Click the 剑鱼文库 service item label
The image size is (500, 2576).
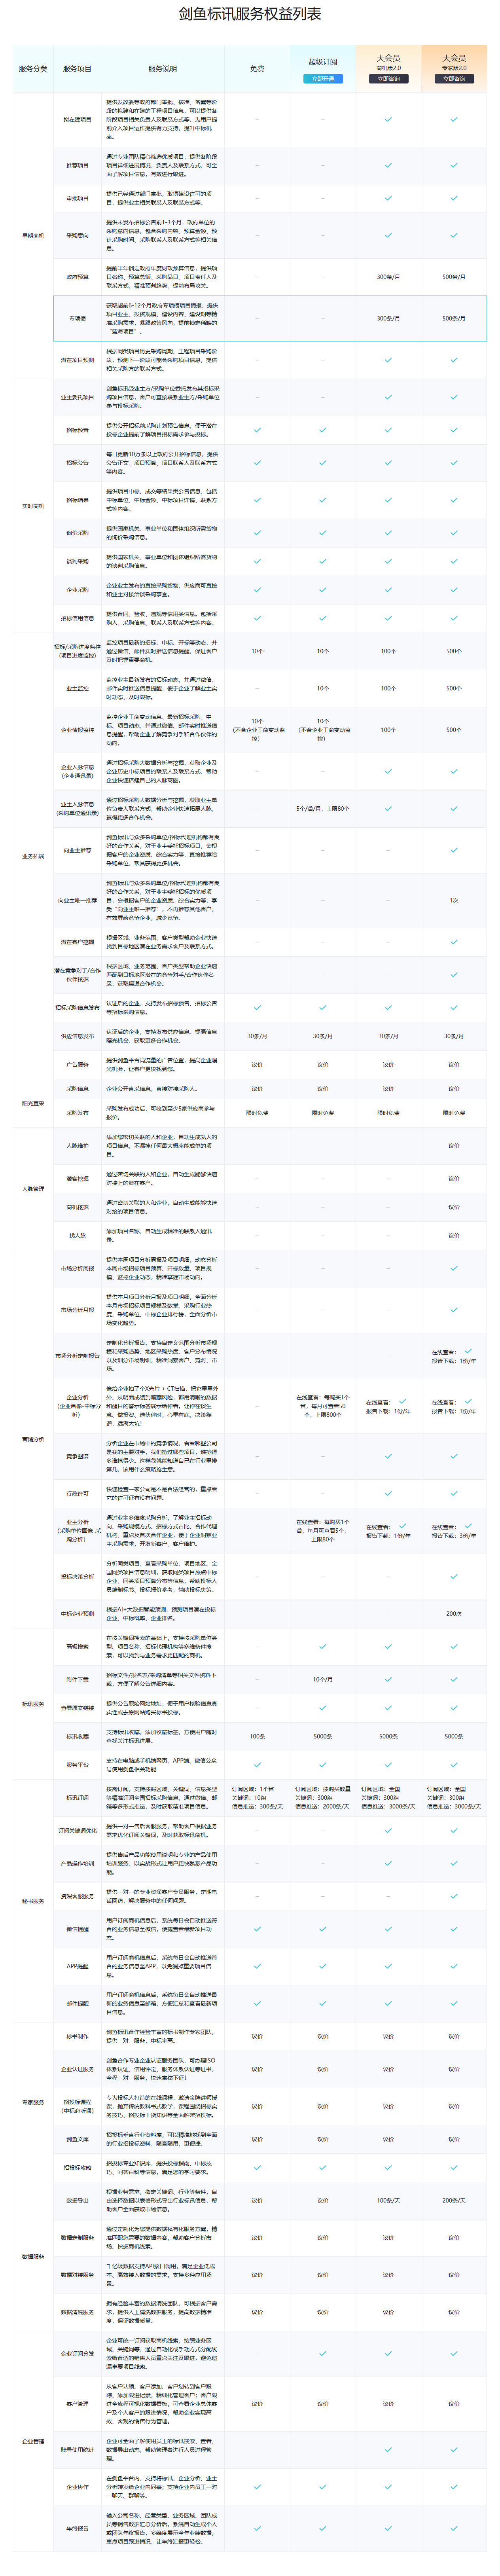pyautogui.click(x=77, y=2139)
